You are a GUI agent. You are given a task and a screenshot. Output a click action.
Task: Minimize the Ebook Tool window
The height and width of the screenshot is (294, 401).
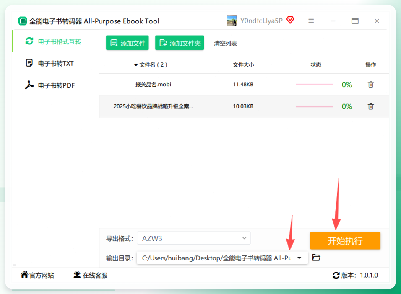(333, 21)
